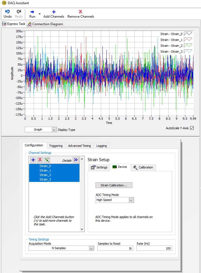Open the dropdown arrow next to Run

click(39, 14)
